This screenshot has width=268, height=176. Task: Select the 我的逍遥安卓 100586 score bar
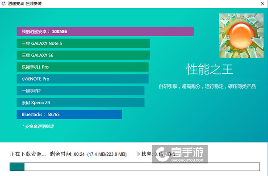pyautogui.click(x=105, y=31)
